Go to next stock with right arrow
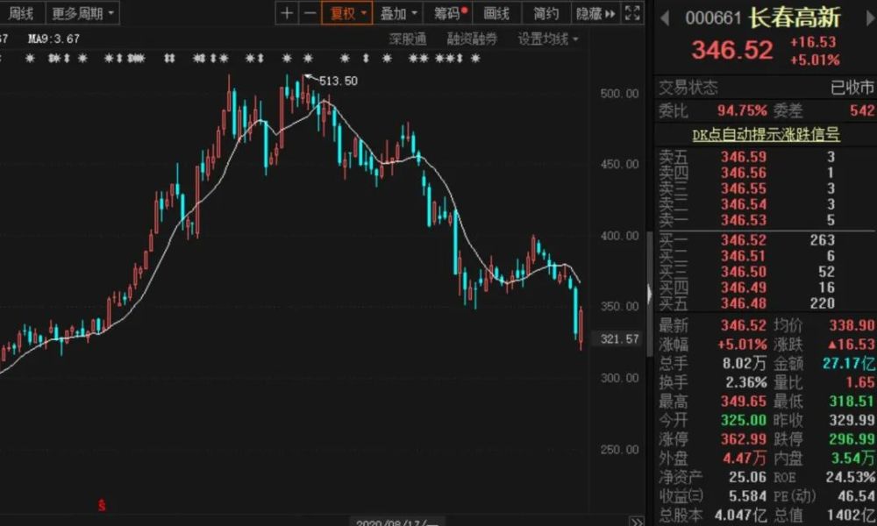 coord(870,18)
